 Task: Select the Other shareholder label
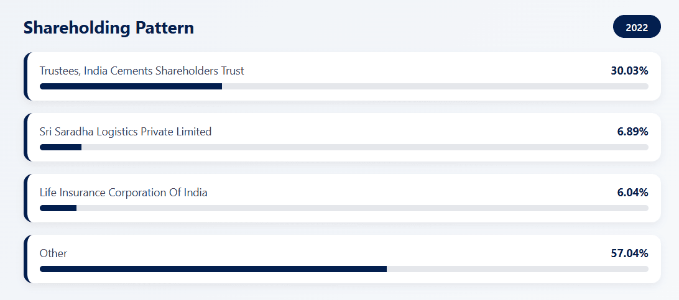coord(53,253)
